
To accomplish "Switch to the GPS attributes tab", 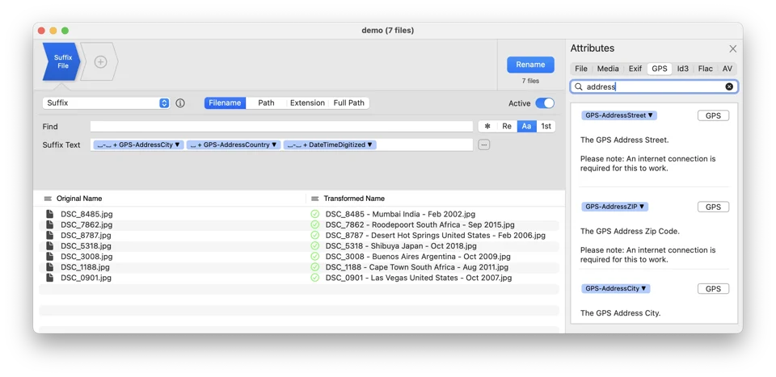I will [x=660, y=69].
